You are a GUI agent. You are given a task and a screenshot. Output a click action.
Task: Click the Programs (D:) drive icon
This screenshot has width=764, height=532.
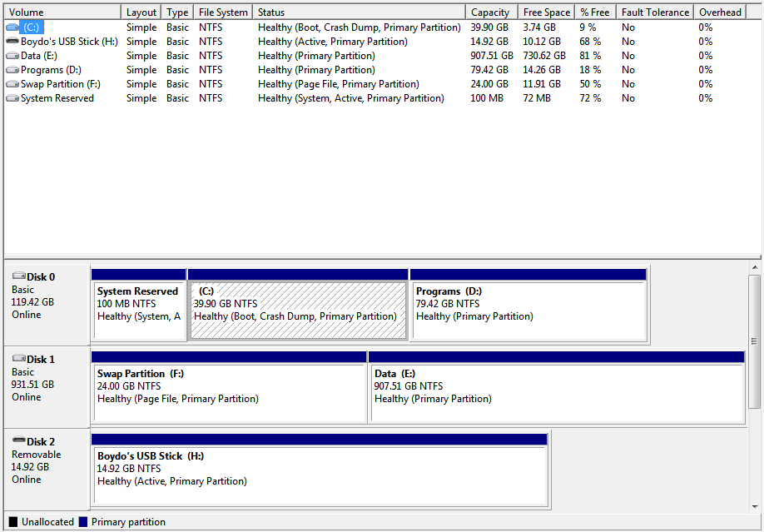click(x=12, y=69)
